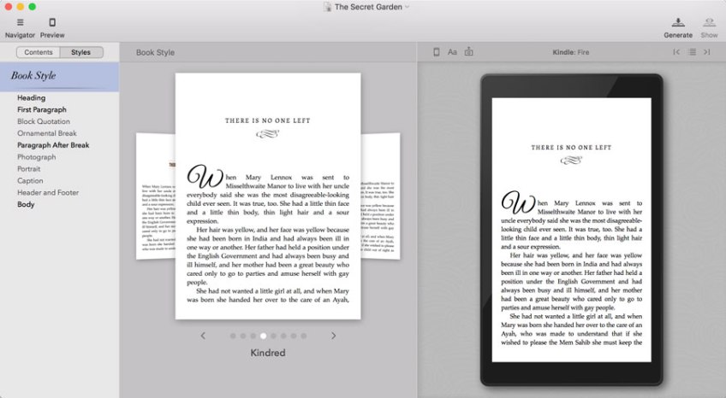Click the snapshot camera icon
Screen dimensions: 726x398
pos(468,52)
